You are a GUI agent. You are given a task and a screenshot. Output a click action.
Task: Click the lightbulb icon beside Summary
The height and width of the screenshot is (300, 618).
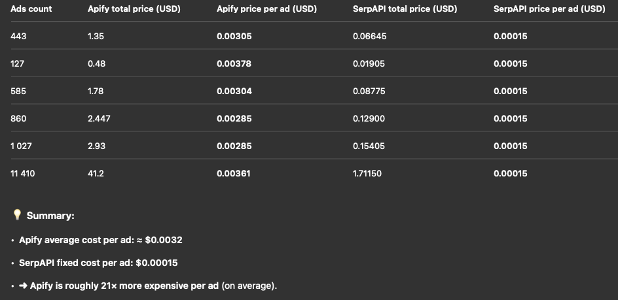pos(17,214)
